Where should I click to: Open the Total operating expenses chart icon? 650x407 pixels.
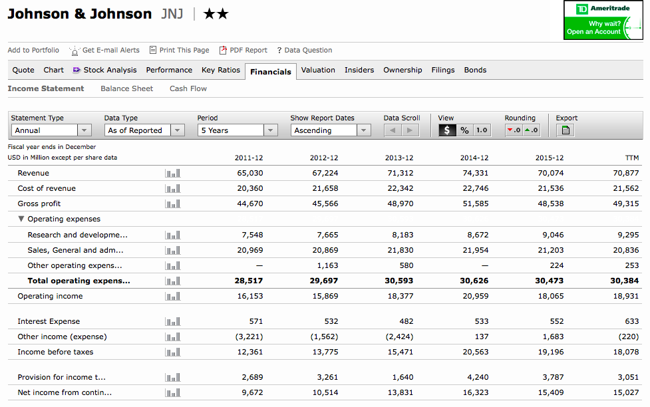(x=172, y=281)
